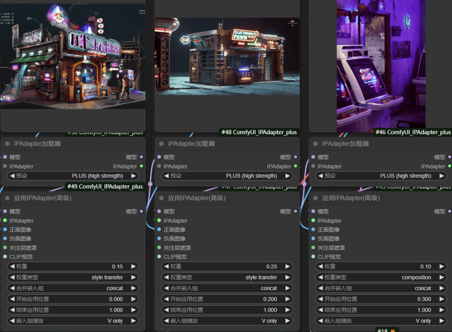The width and height of the screenshot is (452, 332).
Task: Click the 结束应用位置 1.000 field in the middle node
Action: pos(227,310)
